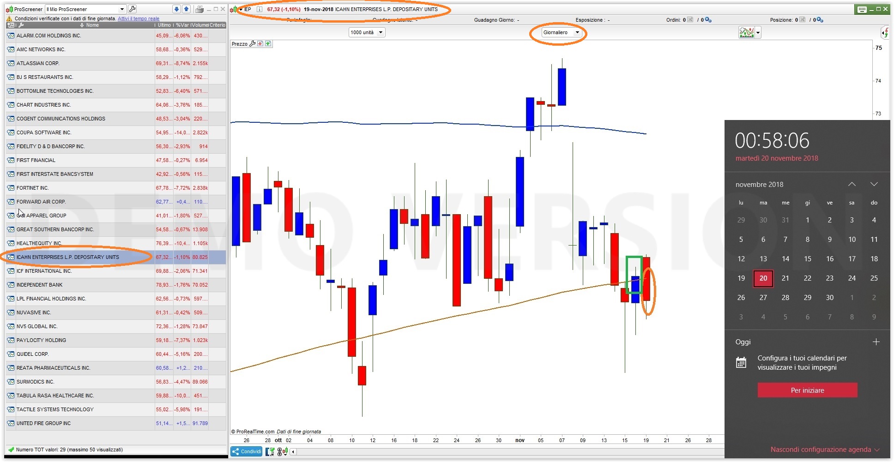Click the red down-arrow icon beside Prezzo
Screen dimensions: 894x462
[260, 44]
